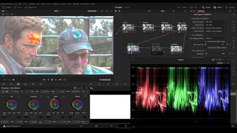Adjust the Lift master wheel slider
This screenshot has width=237, height=133.
pos(11,117)
